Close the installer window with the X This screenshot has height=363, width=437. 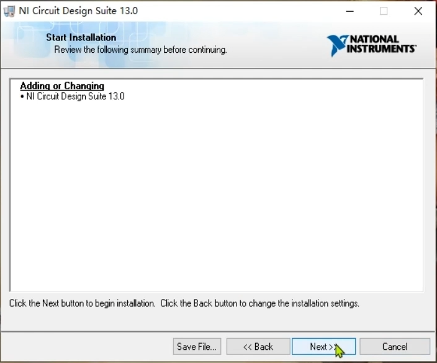418,11
